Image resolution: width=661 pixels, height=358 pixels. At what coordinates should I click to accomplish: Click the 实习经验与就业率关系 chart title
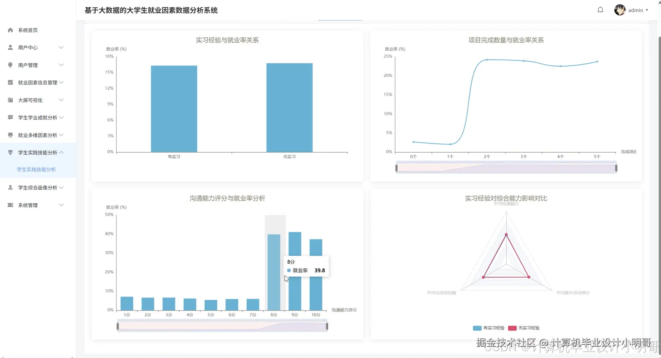tap(227, 40)
